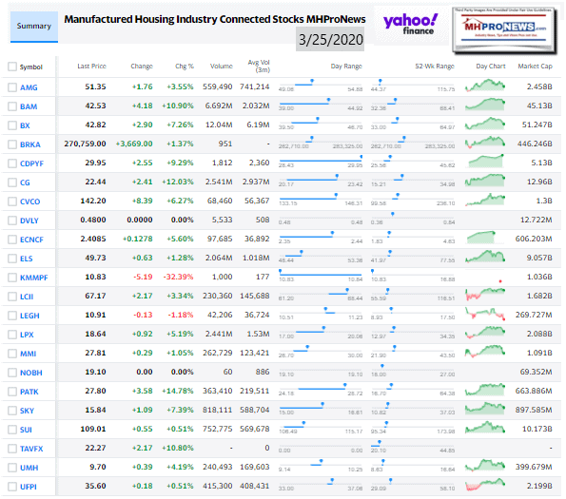566x499 pixels.
Task: Open the TAVFX ticker link
Action: click(x=31, y=449)
